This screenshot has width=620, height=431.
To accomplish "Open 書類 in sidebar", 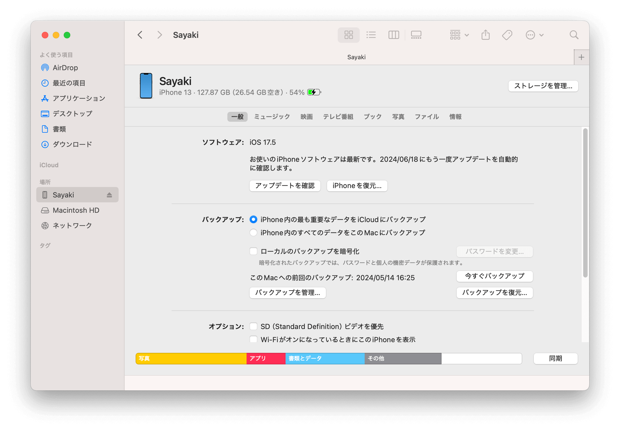I will (x=77, y=129).
